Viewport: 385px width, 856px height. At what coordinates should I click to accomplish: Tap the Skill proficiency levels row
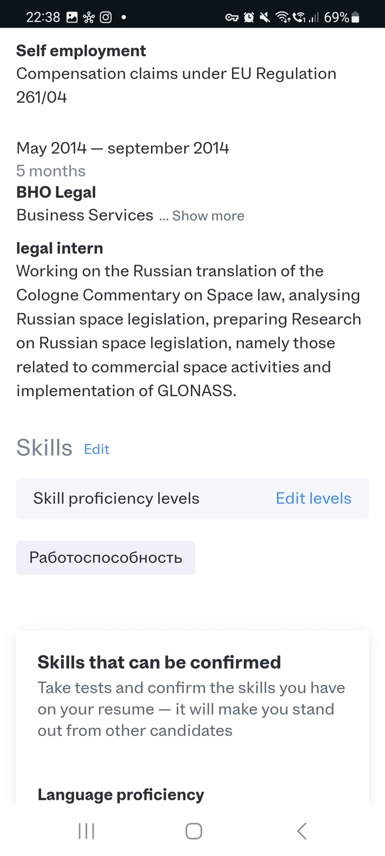tap(117, 498)
